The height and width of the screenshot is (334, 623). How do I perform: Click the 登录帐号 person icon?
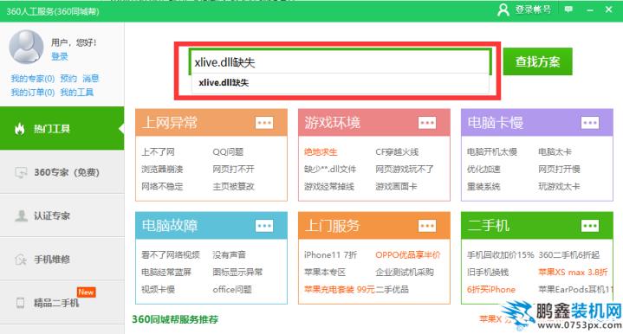pos(503,10)
